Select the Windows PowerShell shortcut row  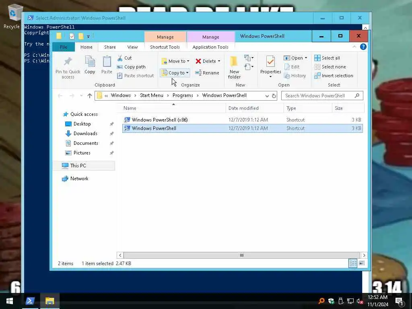(242, 128)
